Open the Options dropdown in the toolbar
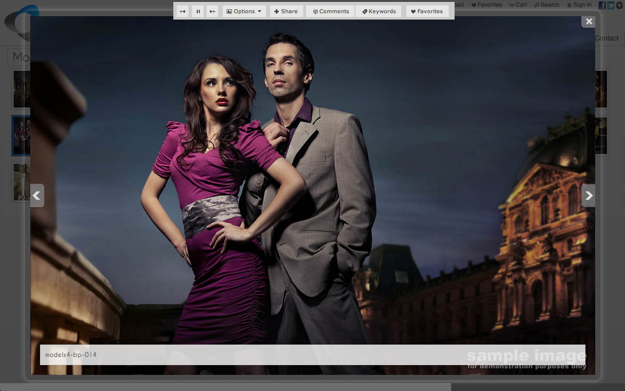625x391 pixels. tap(244, 11)
